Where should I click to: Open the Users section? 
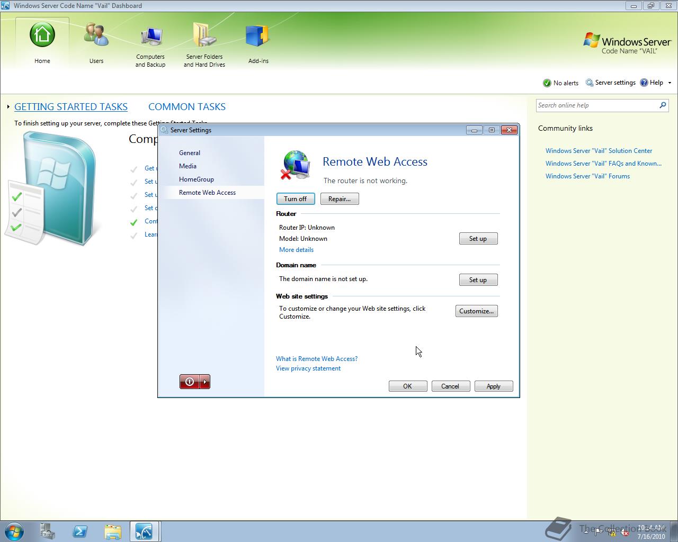pyautogui.click(x=96, y=44)
